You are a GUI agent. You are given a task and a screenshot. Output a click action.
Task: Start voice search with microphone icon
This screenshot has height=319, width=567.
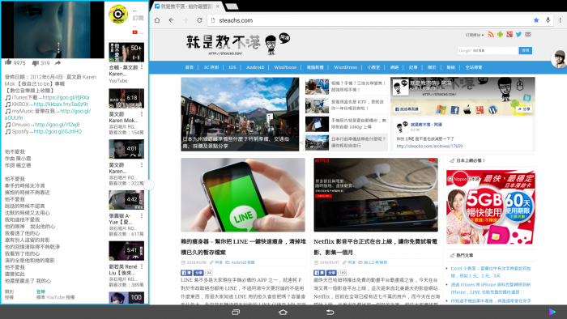tap(548, 20)
